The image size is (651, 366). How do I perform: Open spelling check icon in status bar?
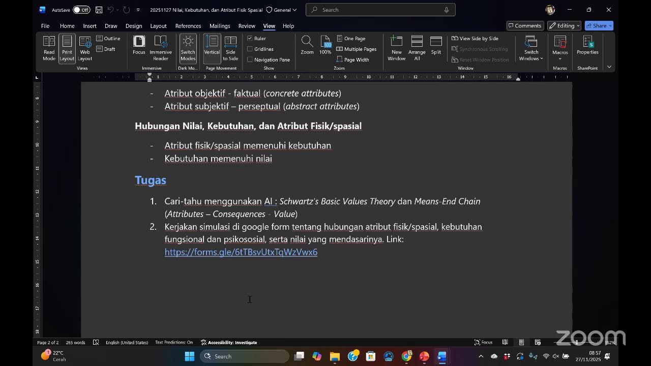click(x=96, y=343)
